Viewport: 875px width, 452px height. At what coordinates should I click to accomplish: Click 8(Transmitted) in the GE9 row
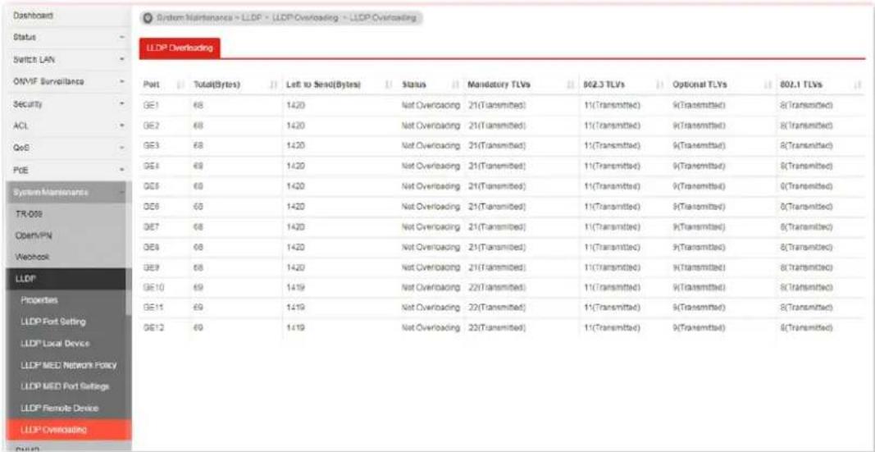806,267
